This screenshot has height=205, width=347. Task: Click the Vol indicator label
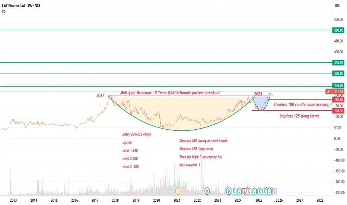pos(4,11)
